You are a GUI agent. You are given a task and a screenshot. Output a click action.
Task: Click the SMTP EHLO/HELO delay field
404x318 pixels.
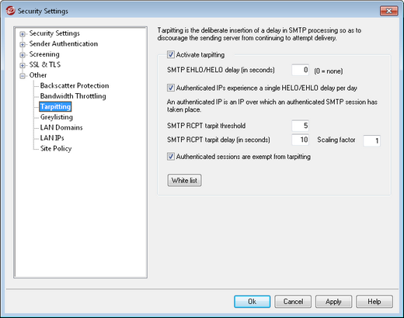click(x=300, y=70)
